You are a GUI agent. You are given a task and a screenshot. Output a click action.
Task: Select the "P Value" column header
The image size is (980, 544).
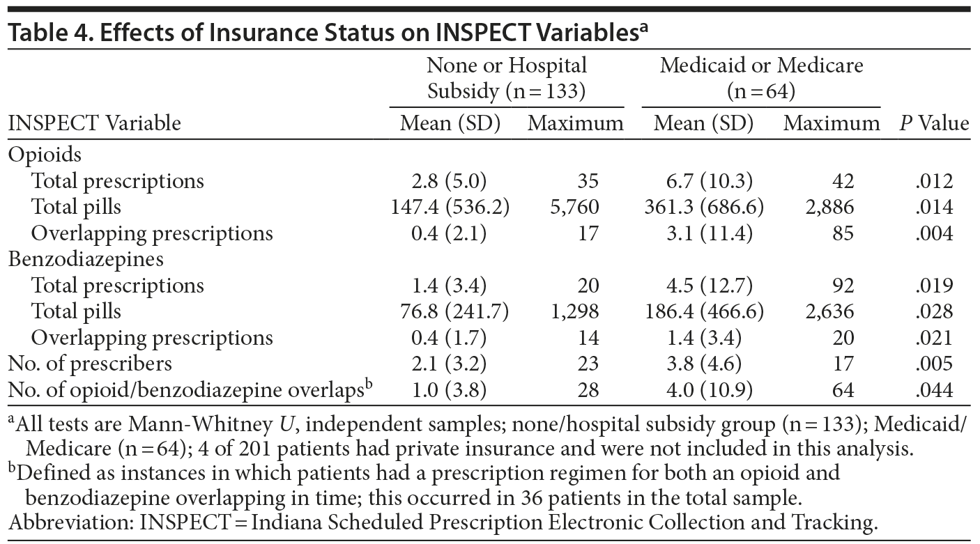coord(934,123)
